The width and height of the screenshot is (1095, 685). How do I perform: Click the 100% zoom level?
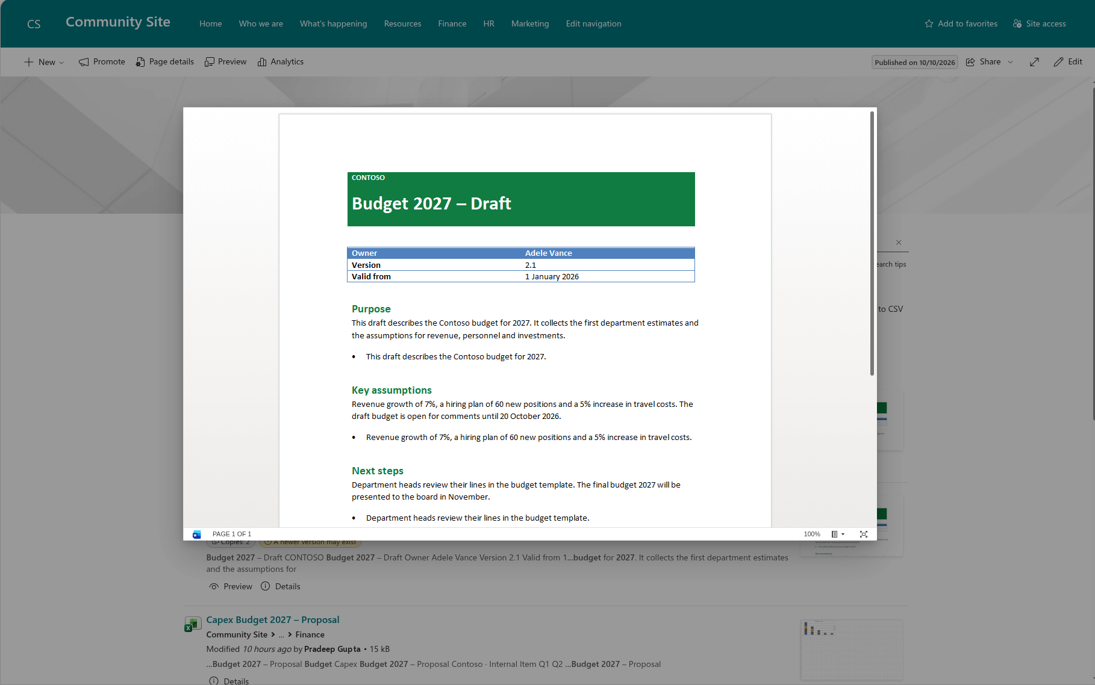click(811, 534)
